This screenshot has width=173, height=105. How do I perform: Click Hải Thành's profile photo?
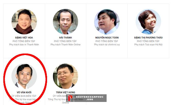coord(66,22)
